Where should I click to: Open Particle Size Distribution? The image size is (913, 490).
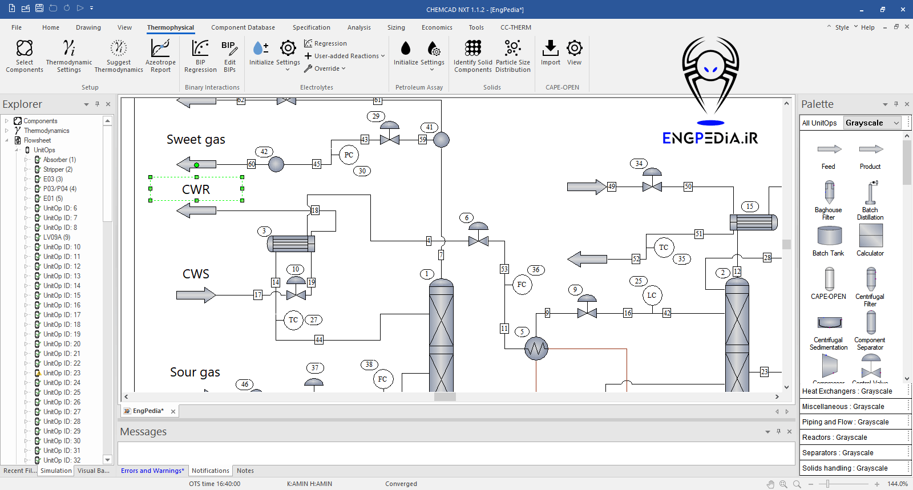pyautogui.click(x=512, y=56)
